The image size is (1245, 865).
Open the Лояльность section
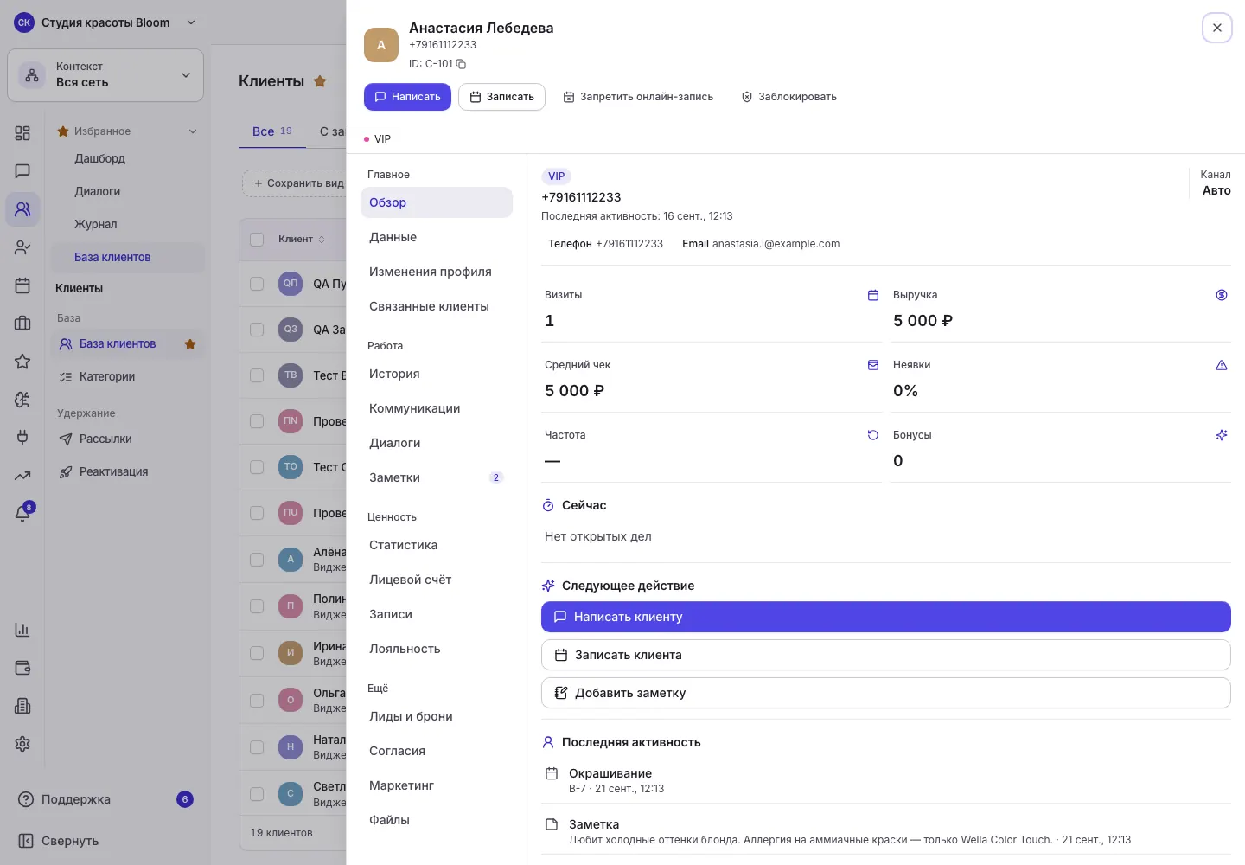437,649
